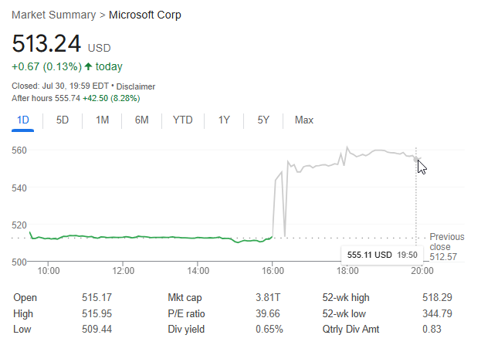The height and width of the screenshot is (345, 498).
Task: Click the 16:00 time axis label
Action: point(273,271)
